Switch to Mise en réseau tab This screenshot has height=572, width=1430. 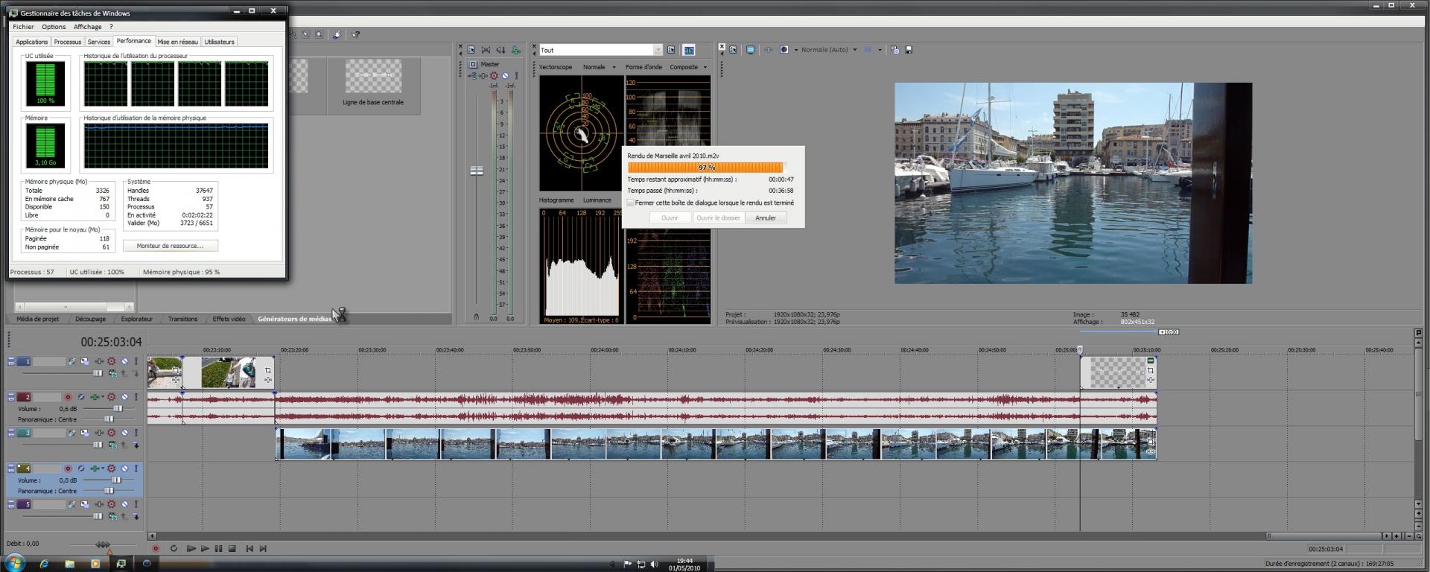tap(177, 42)
